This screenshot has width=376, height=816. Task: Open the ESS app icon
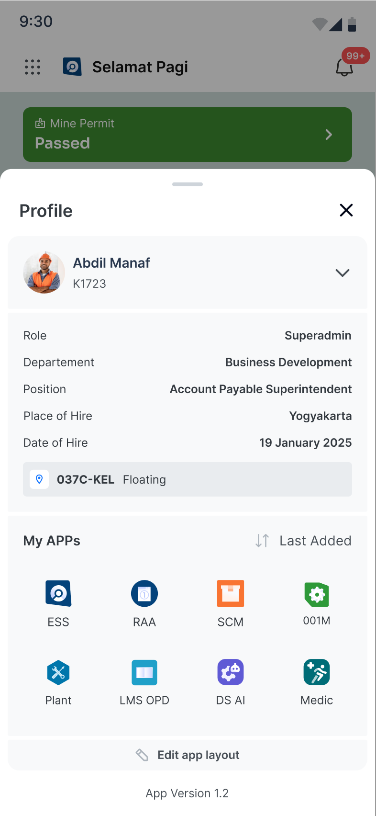click(58, 594)
